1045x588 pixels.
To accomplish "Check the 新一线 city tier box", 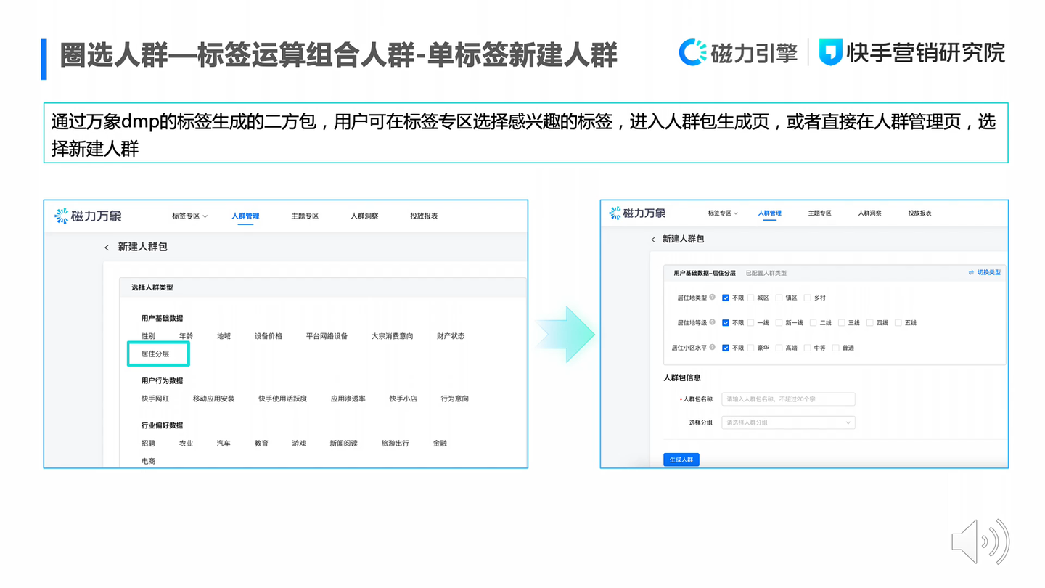I will pos(779,322).
